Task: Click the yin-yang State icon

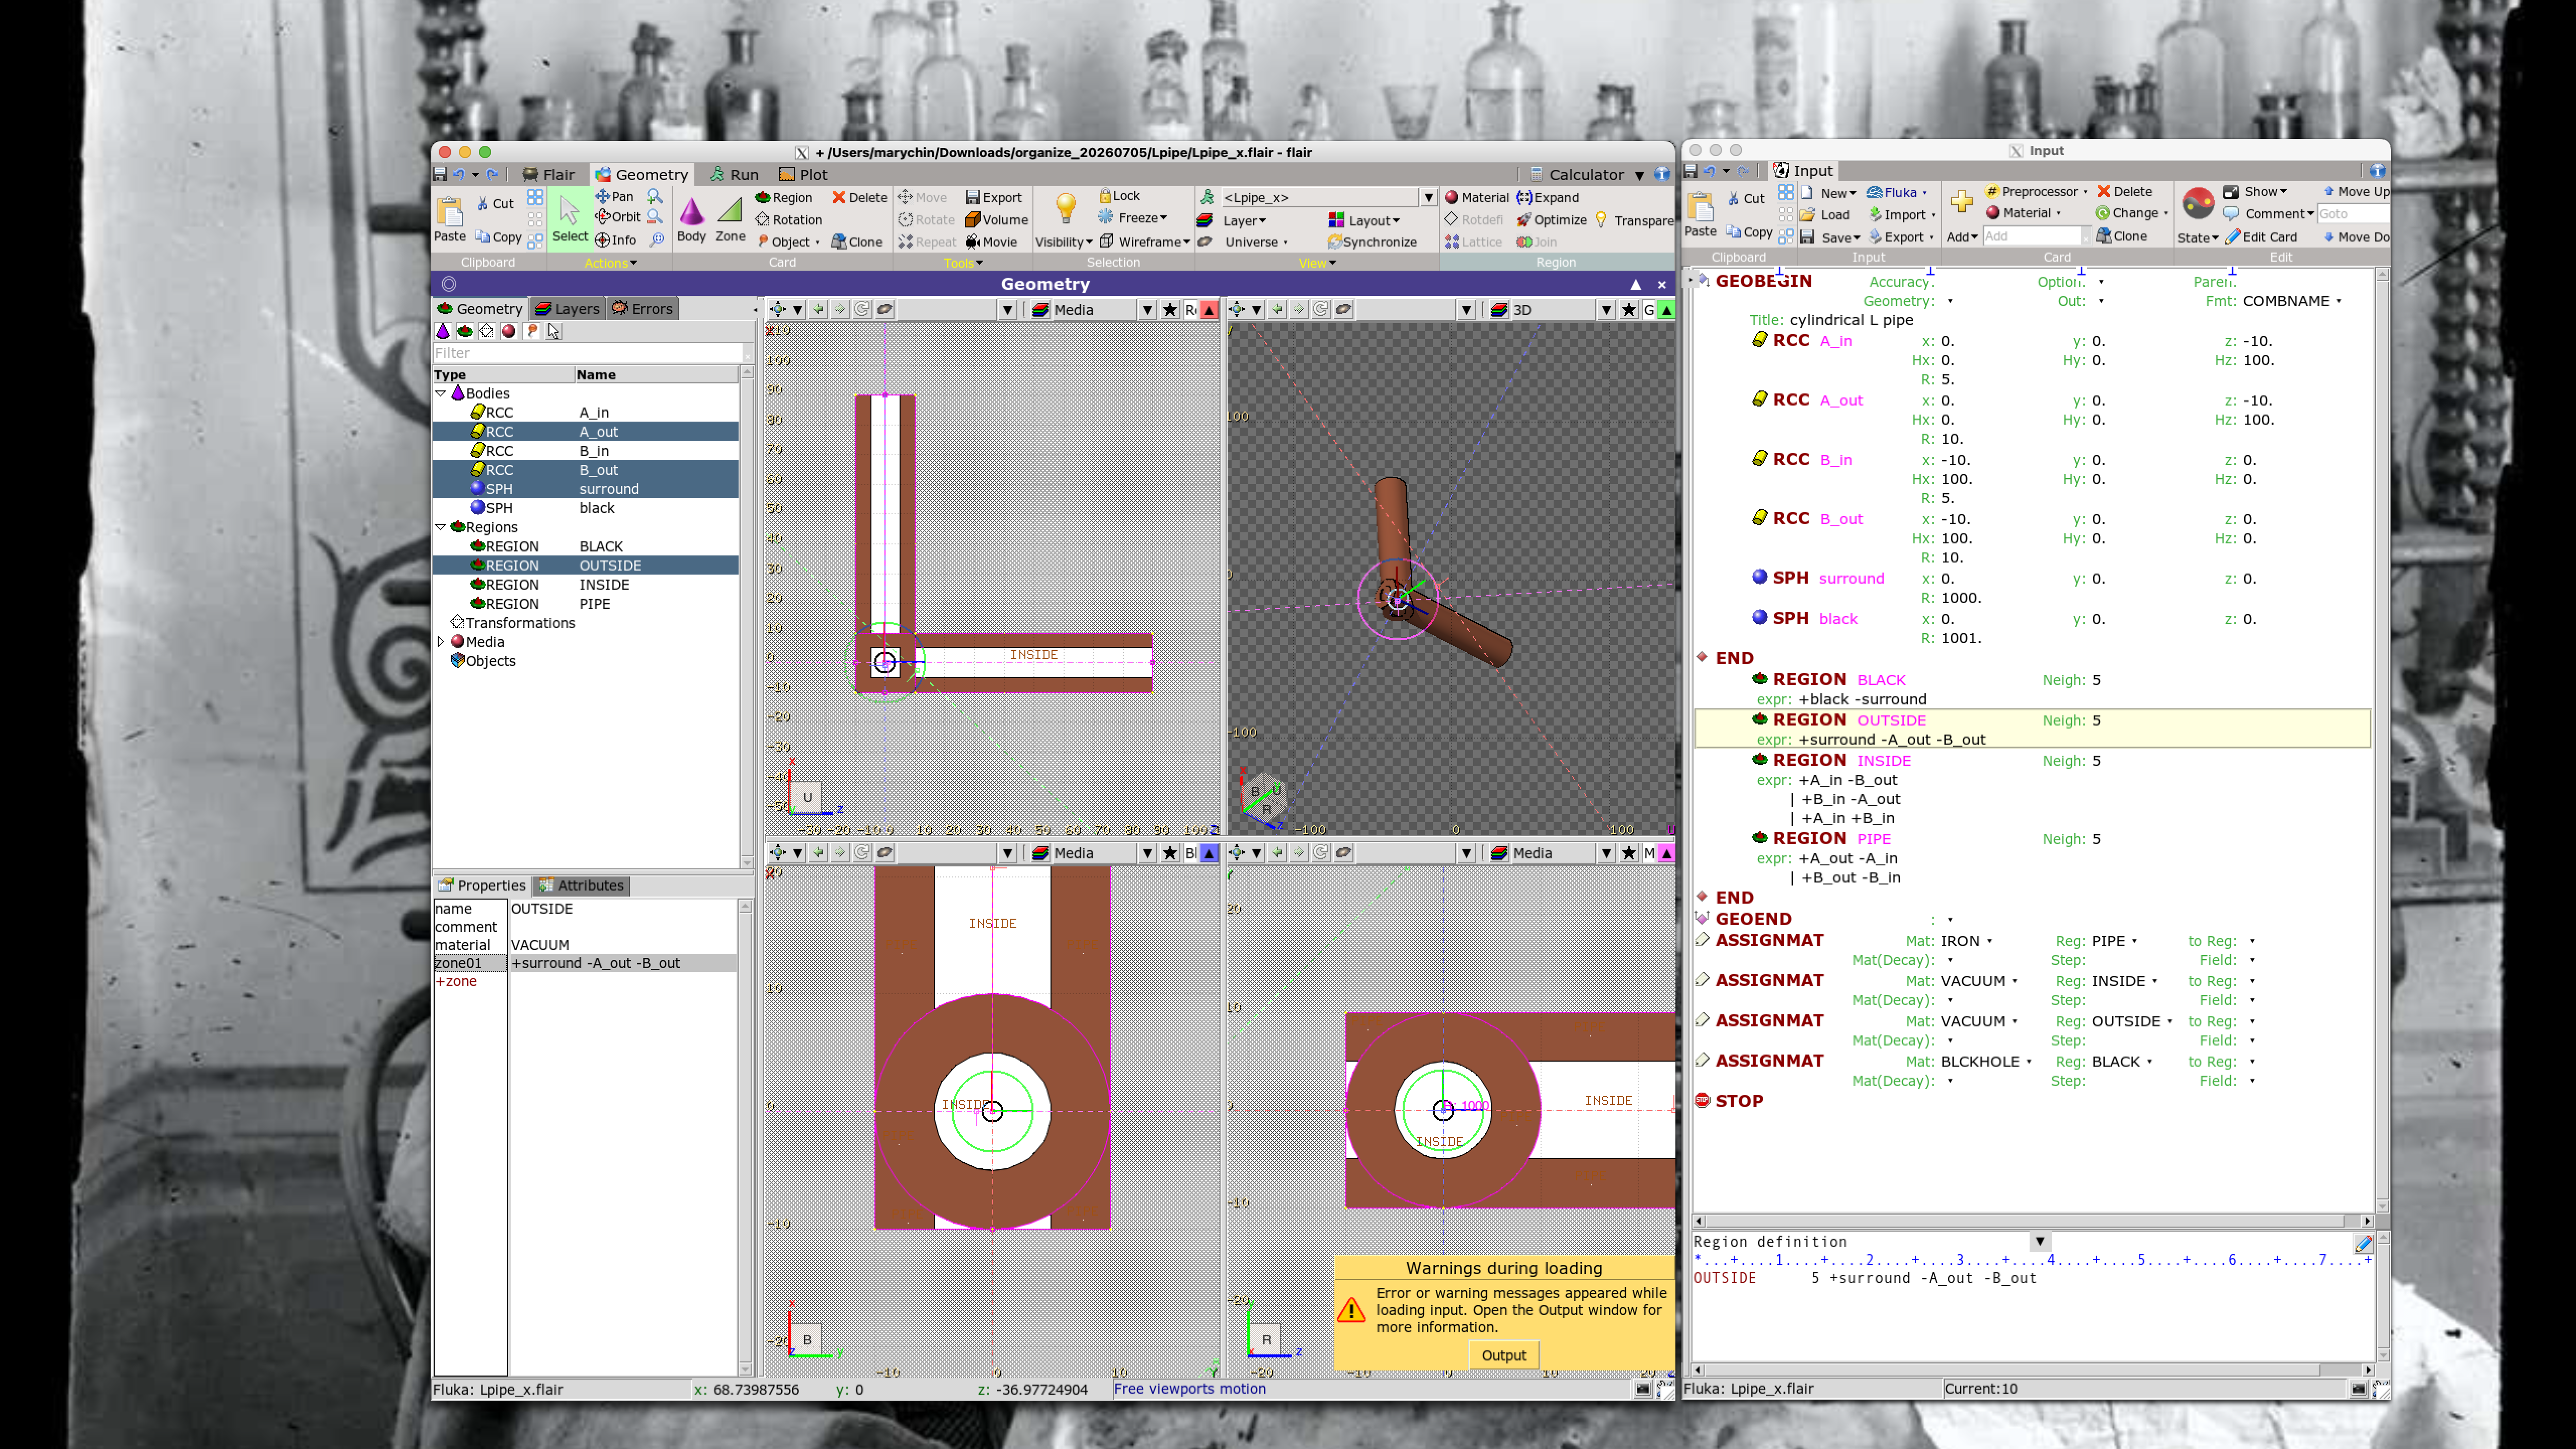Action: click(2197, 203)
